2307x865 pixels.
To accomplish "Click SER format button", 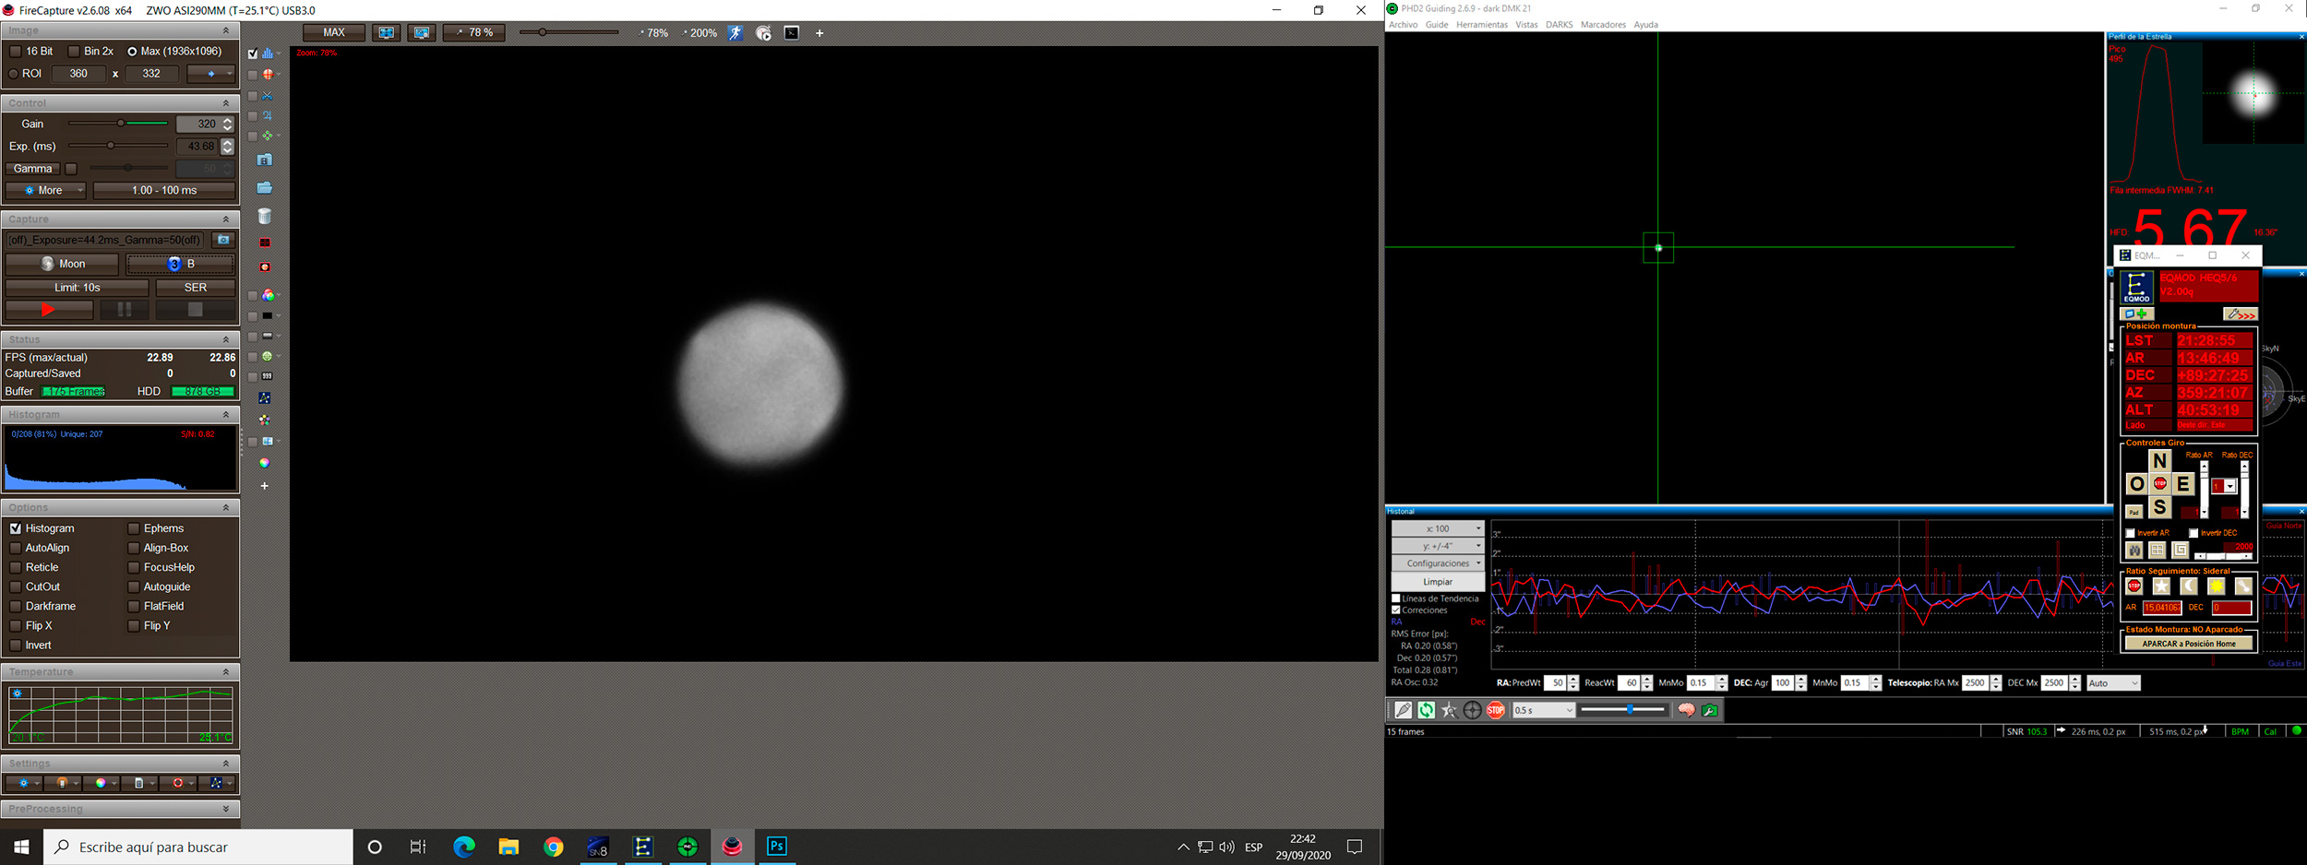I will (196, 288).
